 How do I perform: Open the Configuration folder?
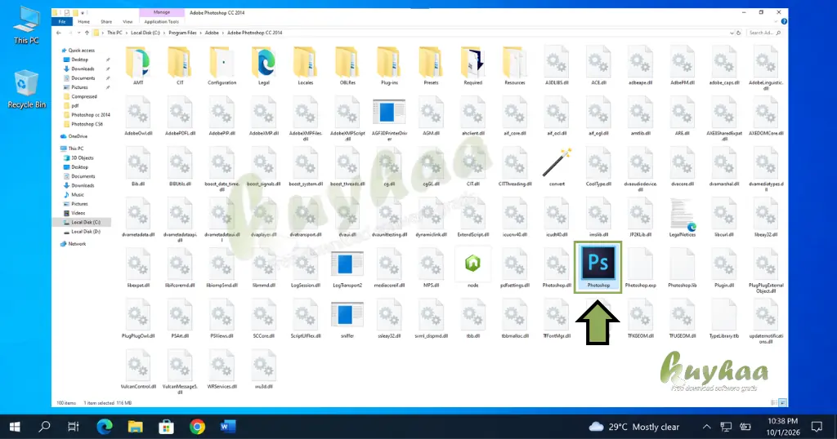[x=222, y=66]
